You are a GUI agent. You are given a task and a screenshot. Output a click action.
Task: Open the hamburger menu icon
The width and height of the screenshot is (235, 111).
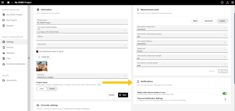point(3,2)
